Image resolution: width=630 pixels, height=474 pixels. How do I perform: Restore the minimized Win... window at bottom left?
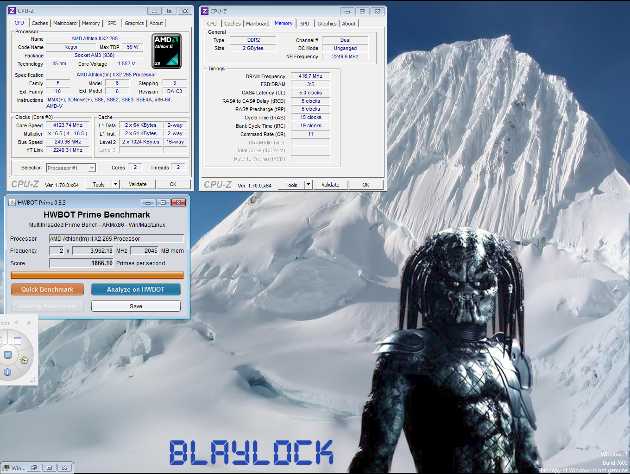point(34,468)
